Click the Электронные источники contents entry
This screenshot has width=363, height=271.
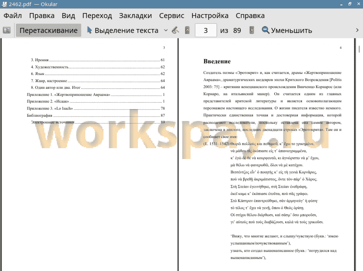(98, 122)
